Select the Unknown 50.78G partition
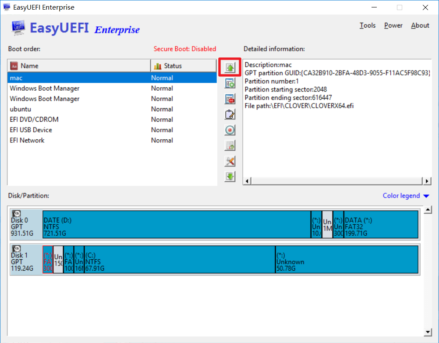439x343 pixels. tap(347, 260)
